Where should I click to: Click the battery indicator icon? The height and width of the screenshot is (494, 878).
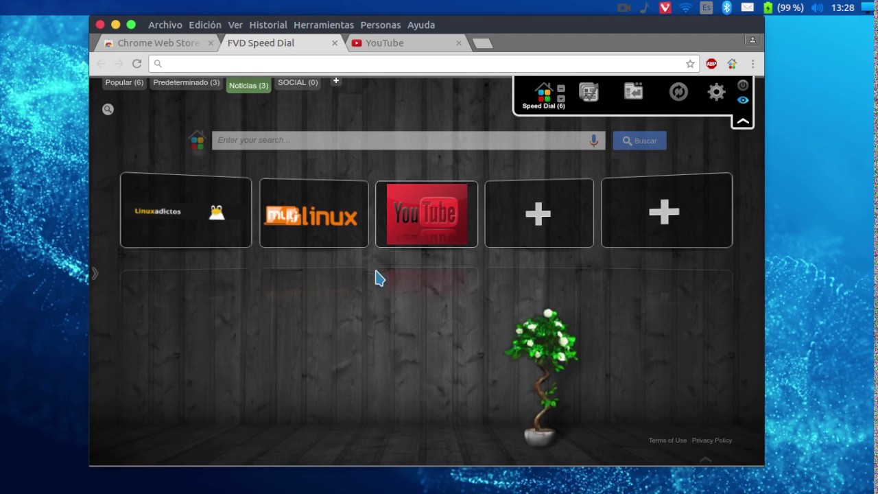[x=768, y=8]
